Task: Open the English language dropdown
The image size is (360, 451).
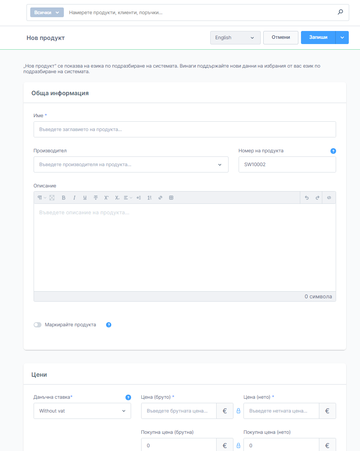Action: (235, 38)
